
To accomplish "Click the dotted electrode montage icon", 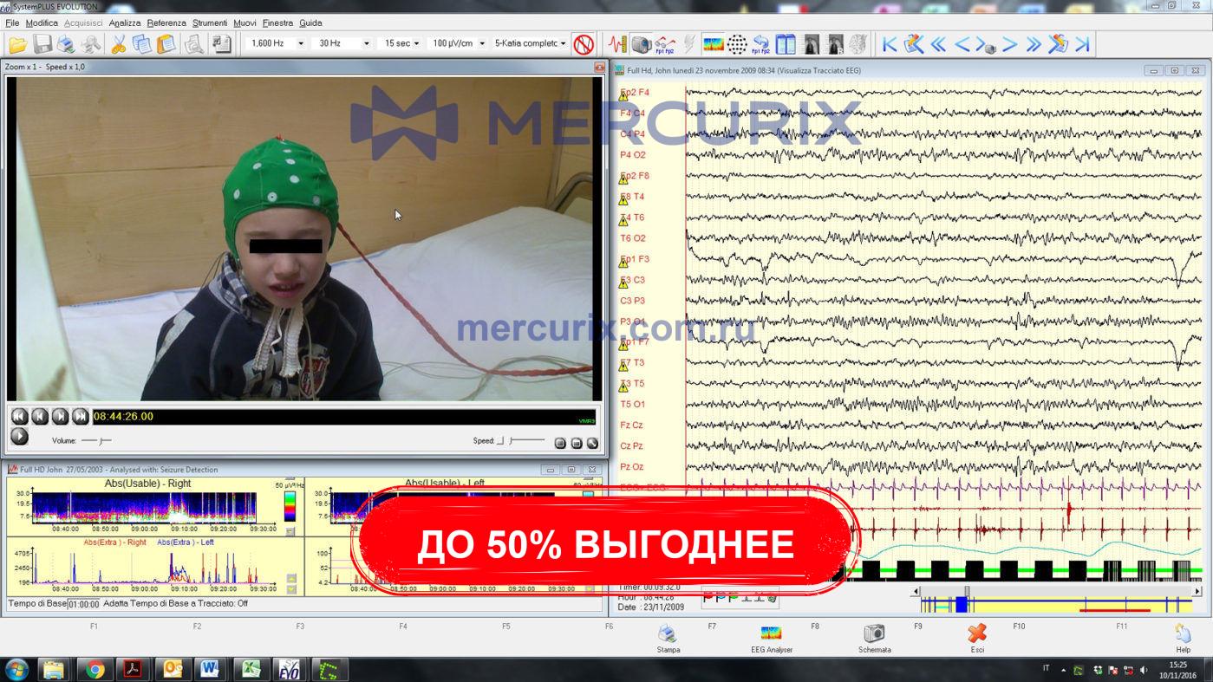I will (737, 44).
